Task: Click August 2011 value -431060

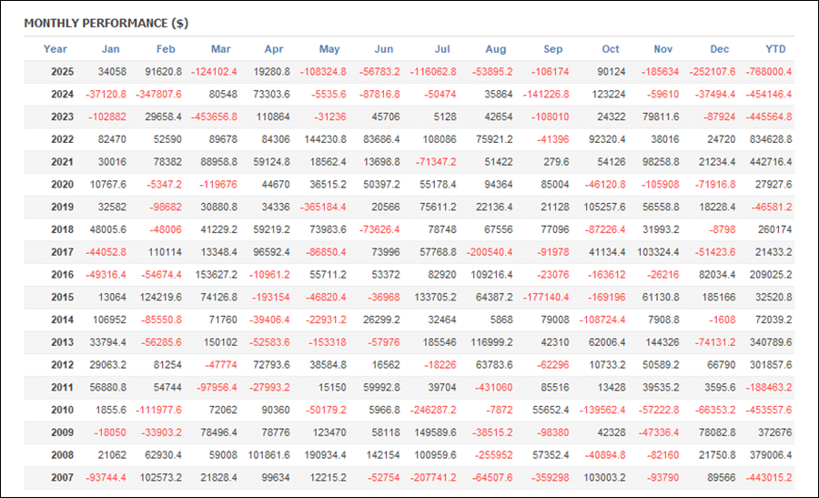Action: pos(490,388)
